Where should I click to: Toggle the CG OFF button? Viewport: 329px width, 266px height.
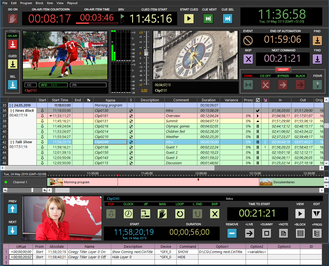[x=266, y=85]
